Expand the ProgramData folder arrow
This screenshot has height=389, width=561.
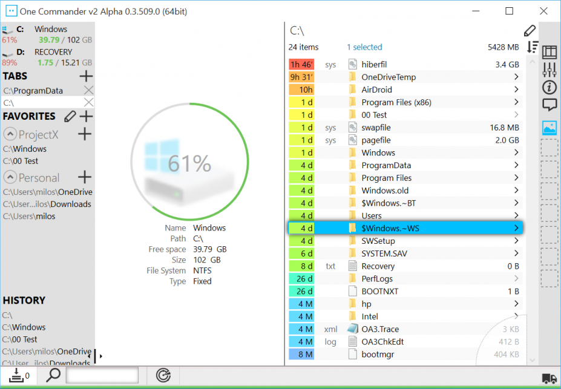pyautogui.click(x=516, y=165)
